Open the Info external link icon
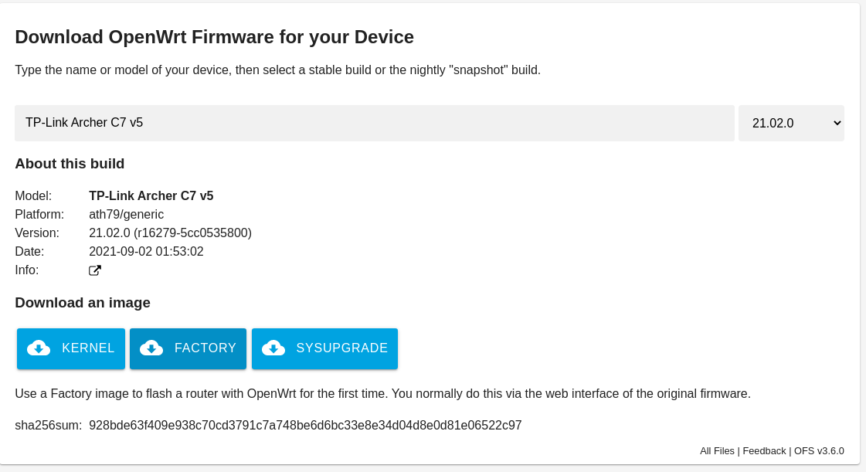 pyautogui.click(x=95, y=270)
